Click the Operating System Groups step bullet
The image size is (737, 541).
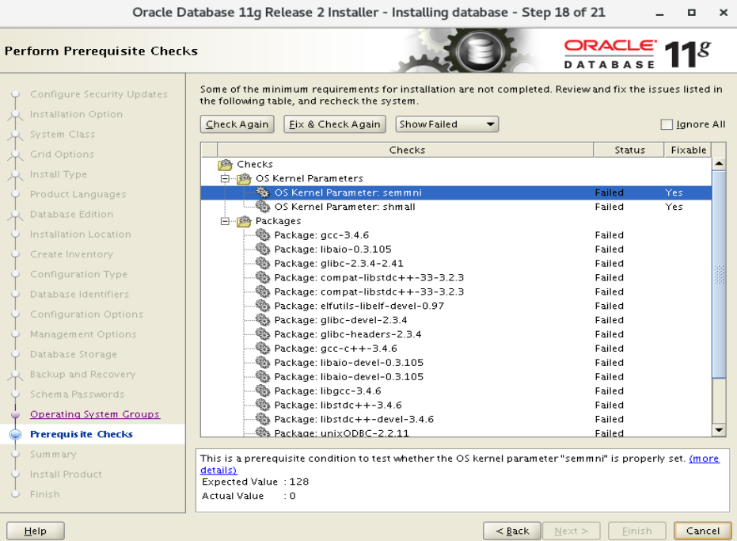[x=16, y=414]
